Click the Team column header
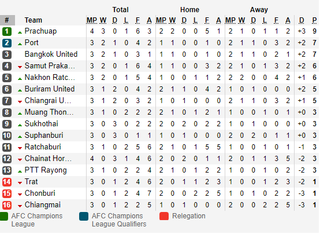The height and width of the screenshot is (234, 320). [x=34, y=20]
